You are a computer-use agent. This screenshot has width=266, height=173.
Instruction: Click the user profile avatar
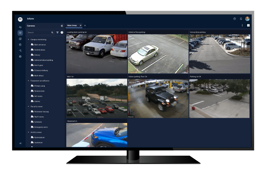tap(247, 19)
